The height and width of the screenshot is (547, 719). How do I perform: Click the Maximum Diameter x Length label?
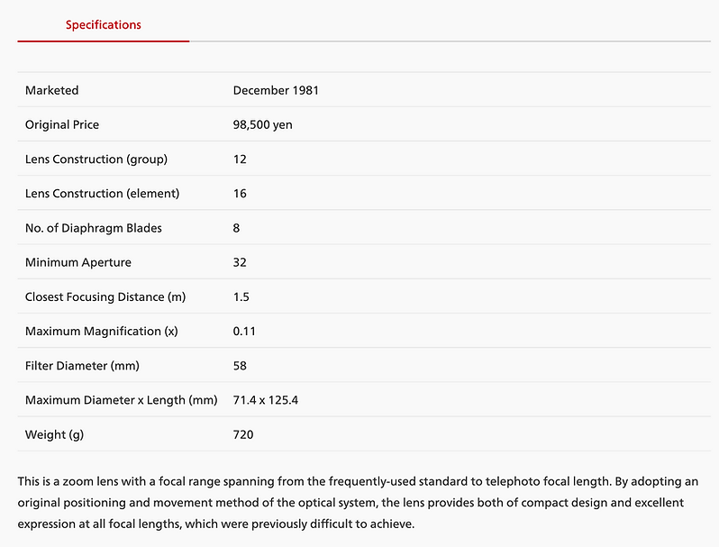point(121,400)
